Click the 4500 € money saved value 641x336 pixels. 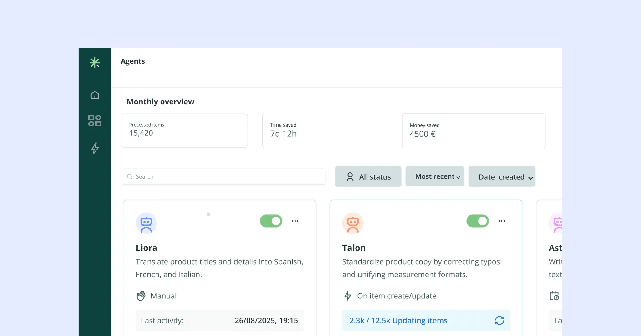tap(423, 134)
